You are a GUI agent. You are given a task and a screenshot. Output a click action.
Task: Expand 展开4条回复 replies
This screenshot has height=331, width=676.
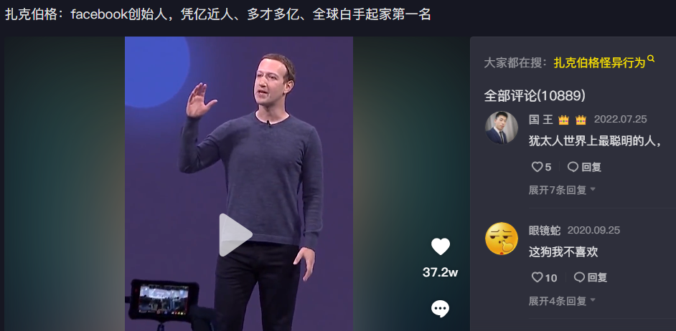click(562, 300)
